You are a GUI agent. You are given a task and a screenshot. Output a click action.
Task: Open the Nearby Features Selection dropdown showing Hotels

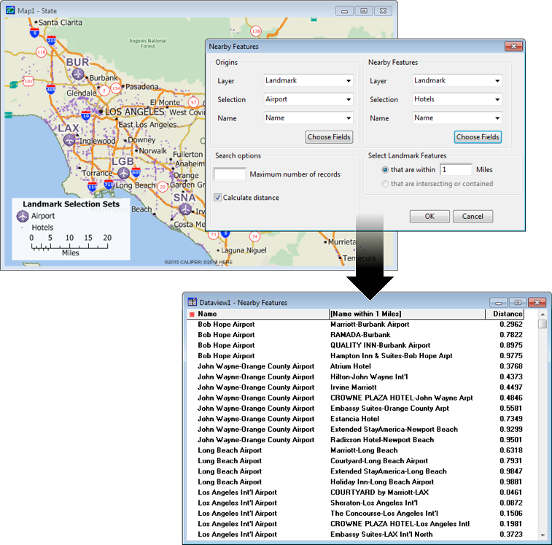click(456, 99)
